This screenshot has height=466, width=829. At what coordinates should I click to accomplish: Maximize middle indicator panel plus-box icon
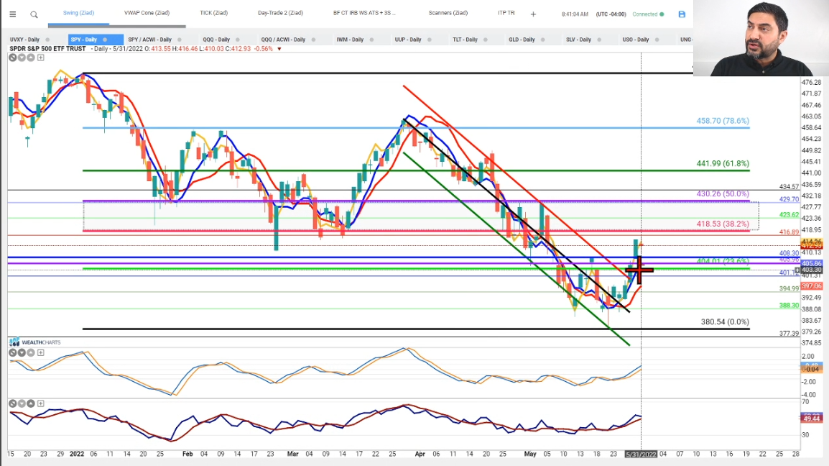coord(40,352)
